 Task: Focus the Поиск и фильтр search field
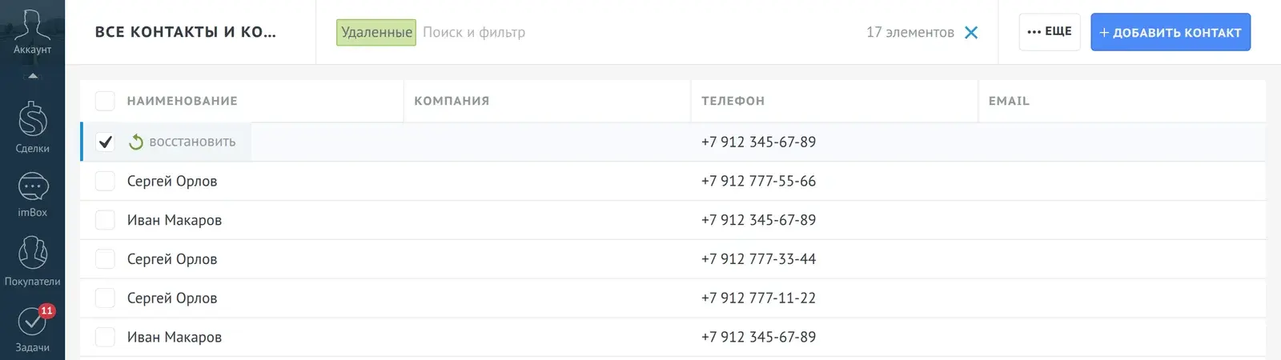click(640, 33)
